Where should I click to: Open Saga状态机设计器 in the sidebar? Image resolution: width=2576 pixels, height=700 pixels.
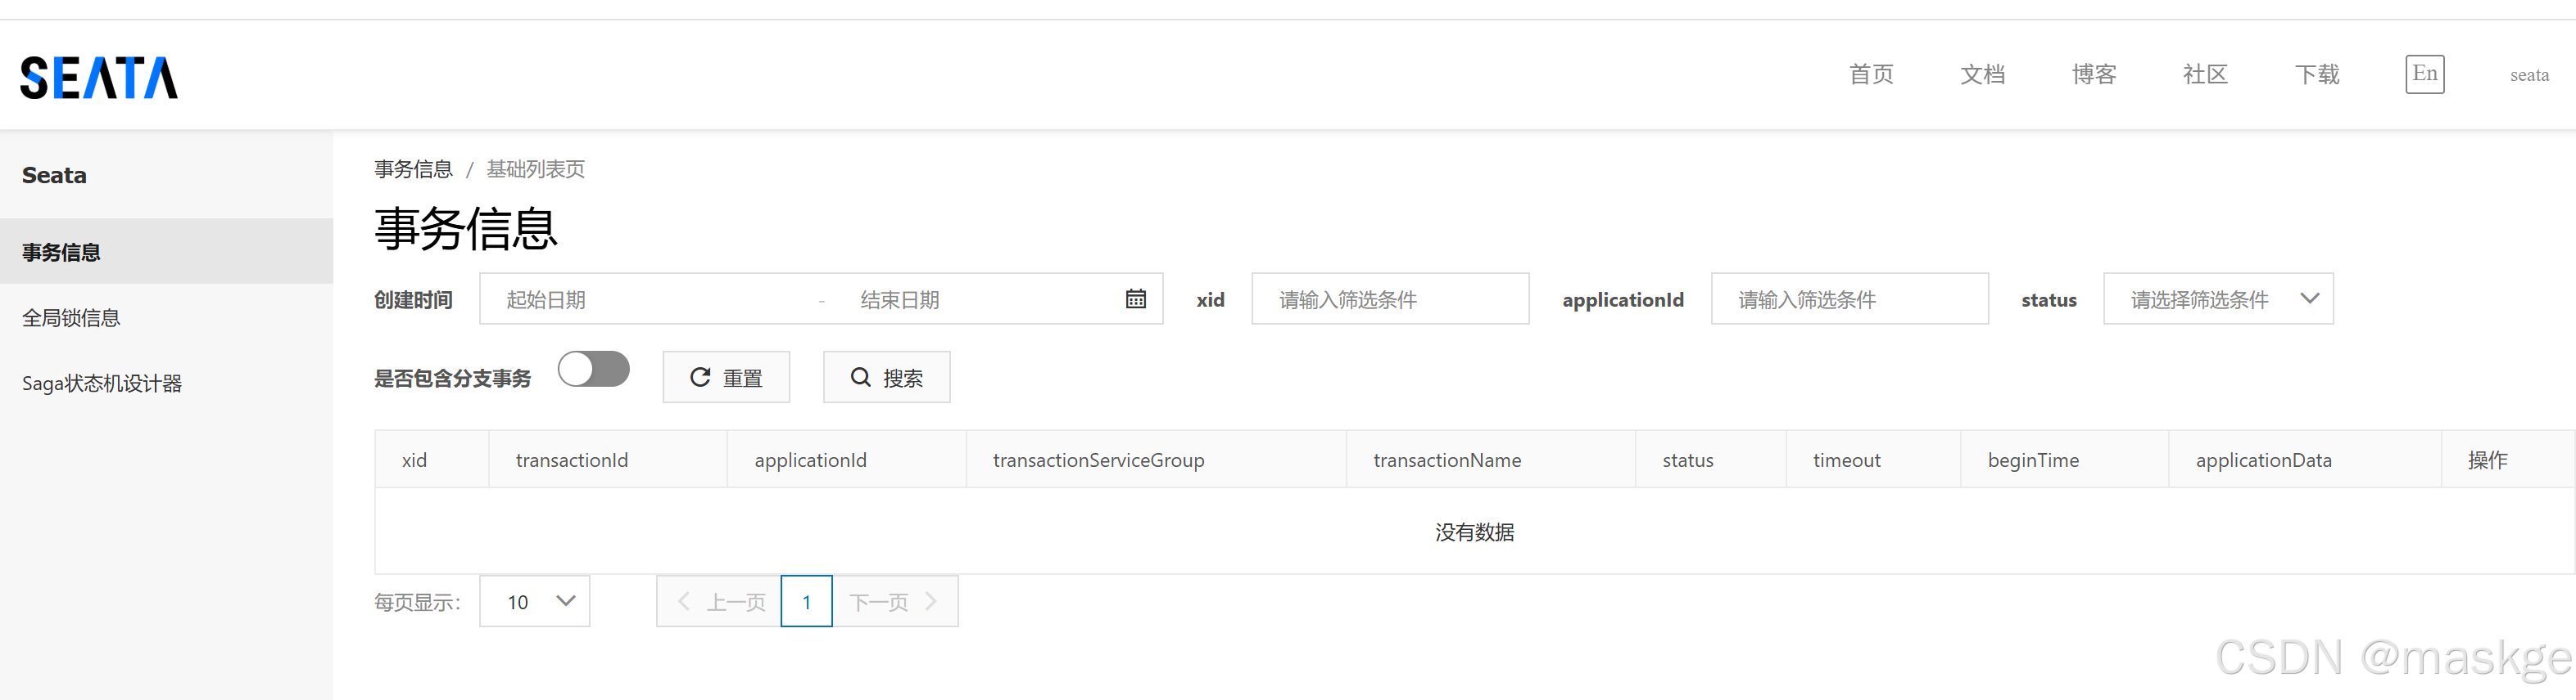point(166,384)
